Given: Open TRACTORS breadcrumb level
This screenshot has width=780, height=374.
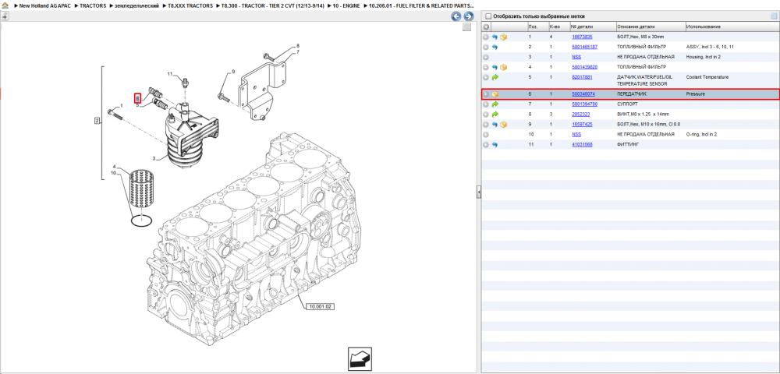Looking at the screenshot, I should coord(93,5).
